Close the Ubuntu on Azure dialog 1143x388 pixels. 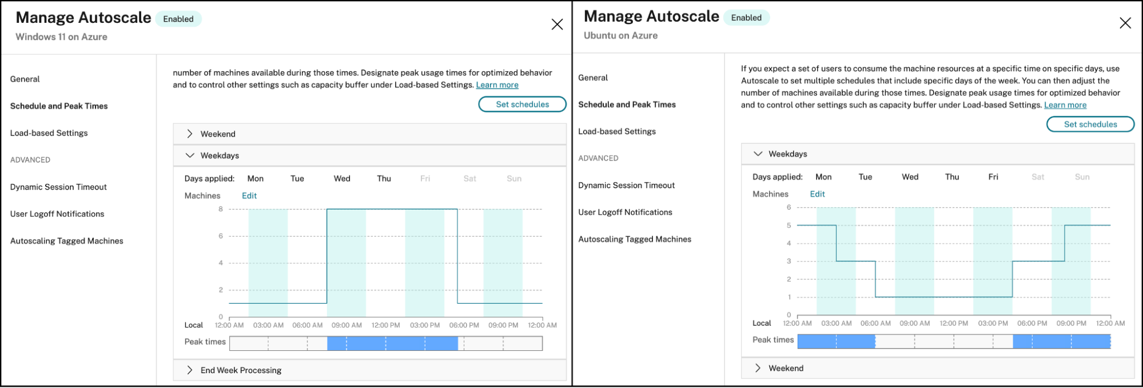(1125, 23)
